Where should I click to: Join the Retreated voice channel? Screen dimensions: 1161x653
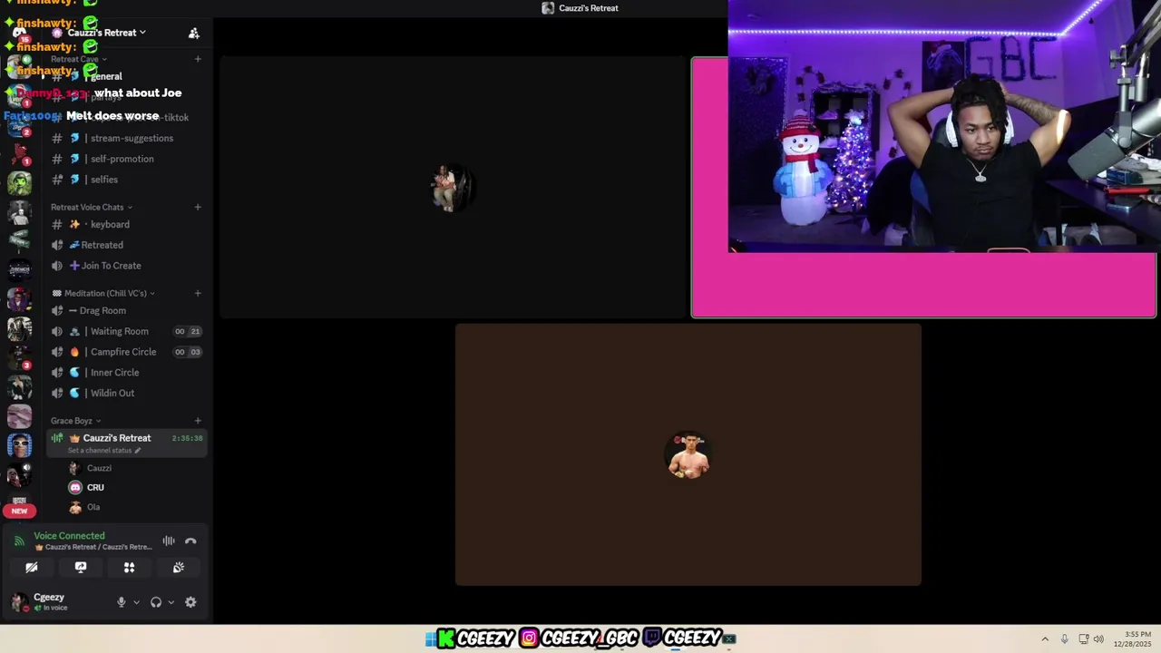125,245
